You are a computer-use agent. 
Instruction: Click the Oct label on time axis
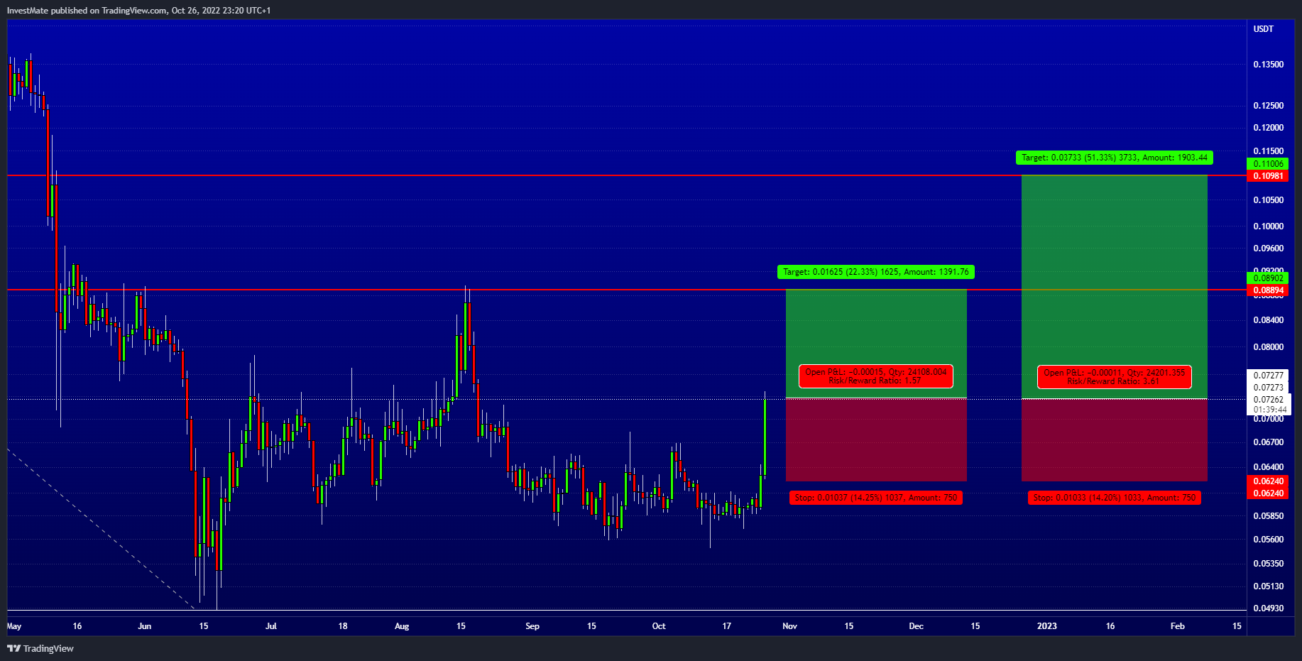coord(659,626)
